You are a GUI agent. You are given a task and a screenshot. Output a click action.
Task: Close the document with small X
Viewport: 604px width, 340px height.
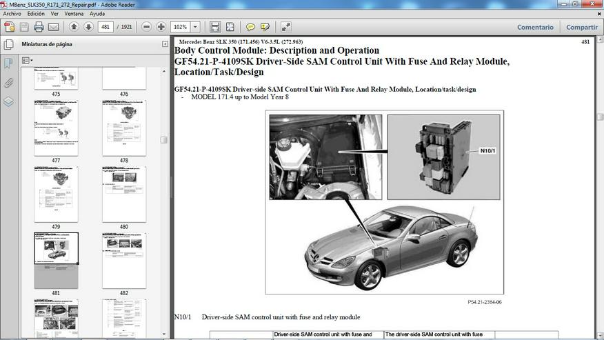[599, 14]
